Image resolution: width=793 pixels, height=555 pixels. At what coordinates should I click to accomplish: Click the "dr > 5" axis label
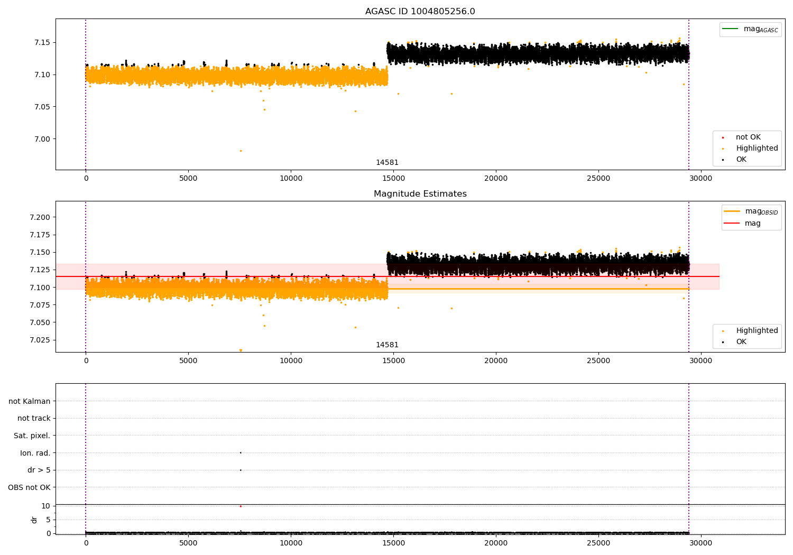(39, 470)
